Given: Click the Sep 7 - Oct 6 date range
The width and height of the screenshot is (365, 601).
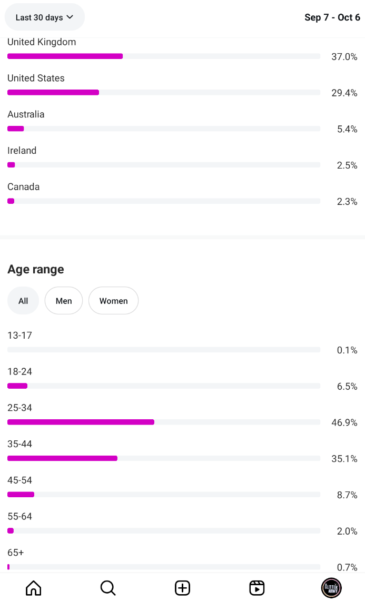Looking at the screenshot, I should point(332,17).
